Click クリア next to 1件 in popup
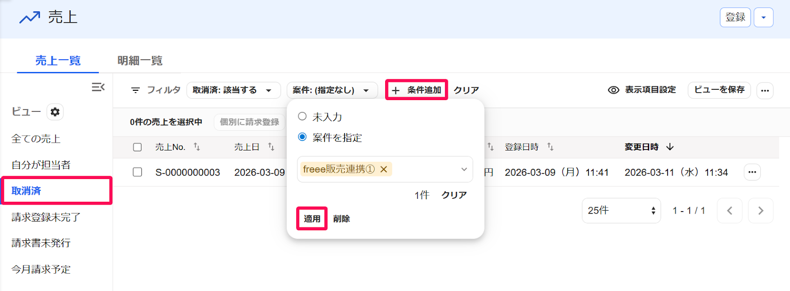 click(x=454, y=195)
